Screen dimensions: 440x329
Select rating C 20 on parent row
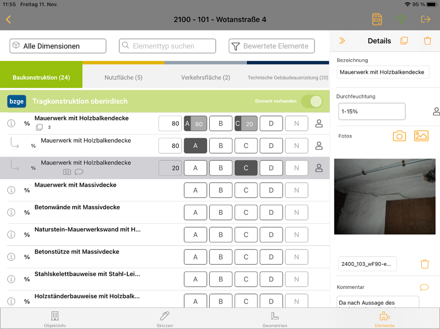[x=246, y=123]
